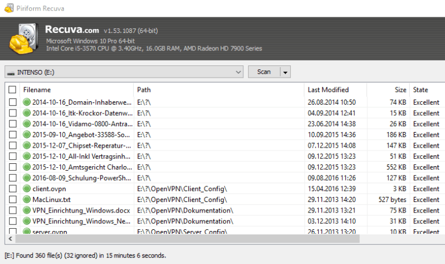This screenshot has width=445, height=264.
Task: Open the Scan button dropdown arrow
Action: coord(285,72)
